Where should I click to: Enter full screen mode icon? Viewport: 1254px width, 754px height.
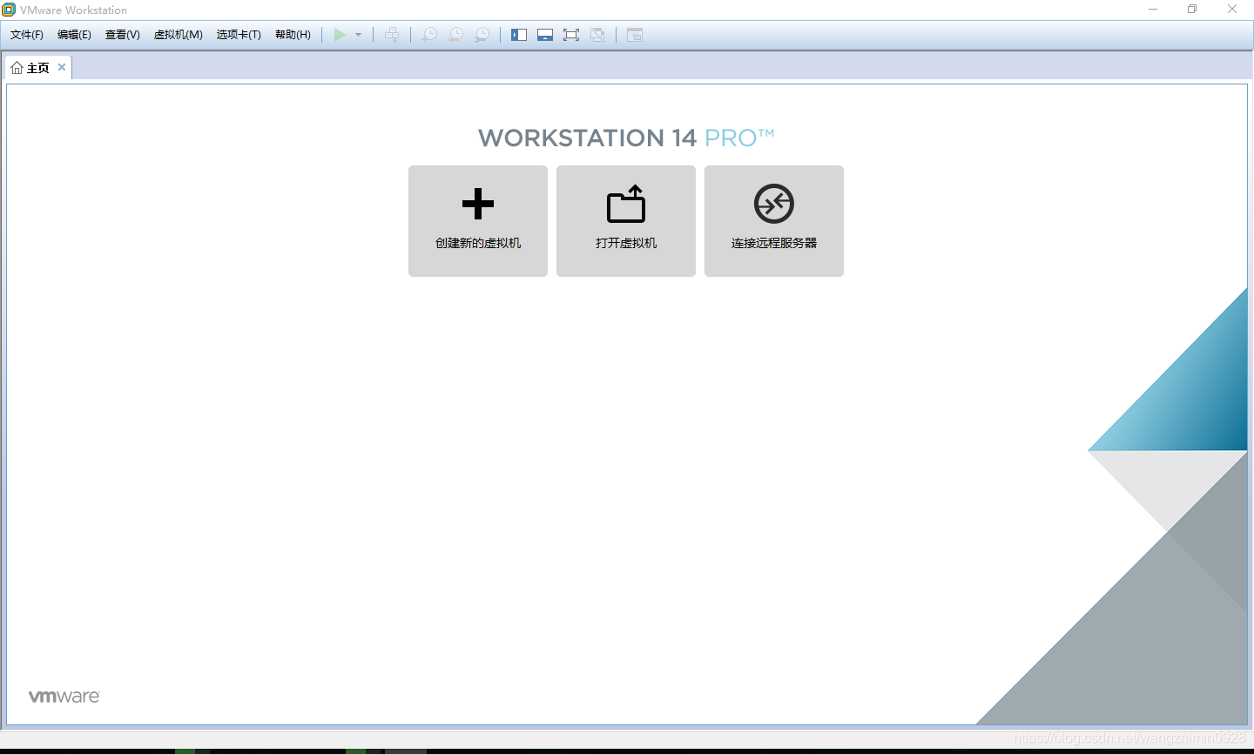tap(571, 35)
